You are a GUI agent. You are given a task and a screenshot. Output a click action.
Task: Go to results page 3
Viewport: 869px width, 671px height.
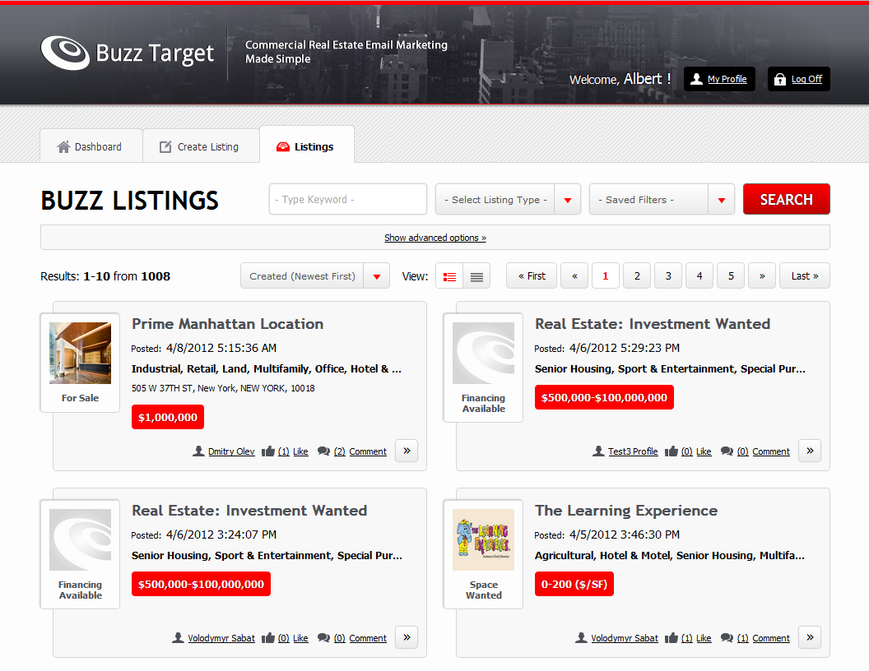tap(668, 276)
